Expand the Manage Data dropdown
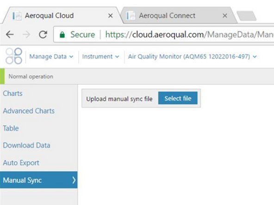274x205 pixels. 51,56
